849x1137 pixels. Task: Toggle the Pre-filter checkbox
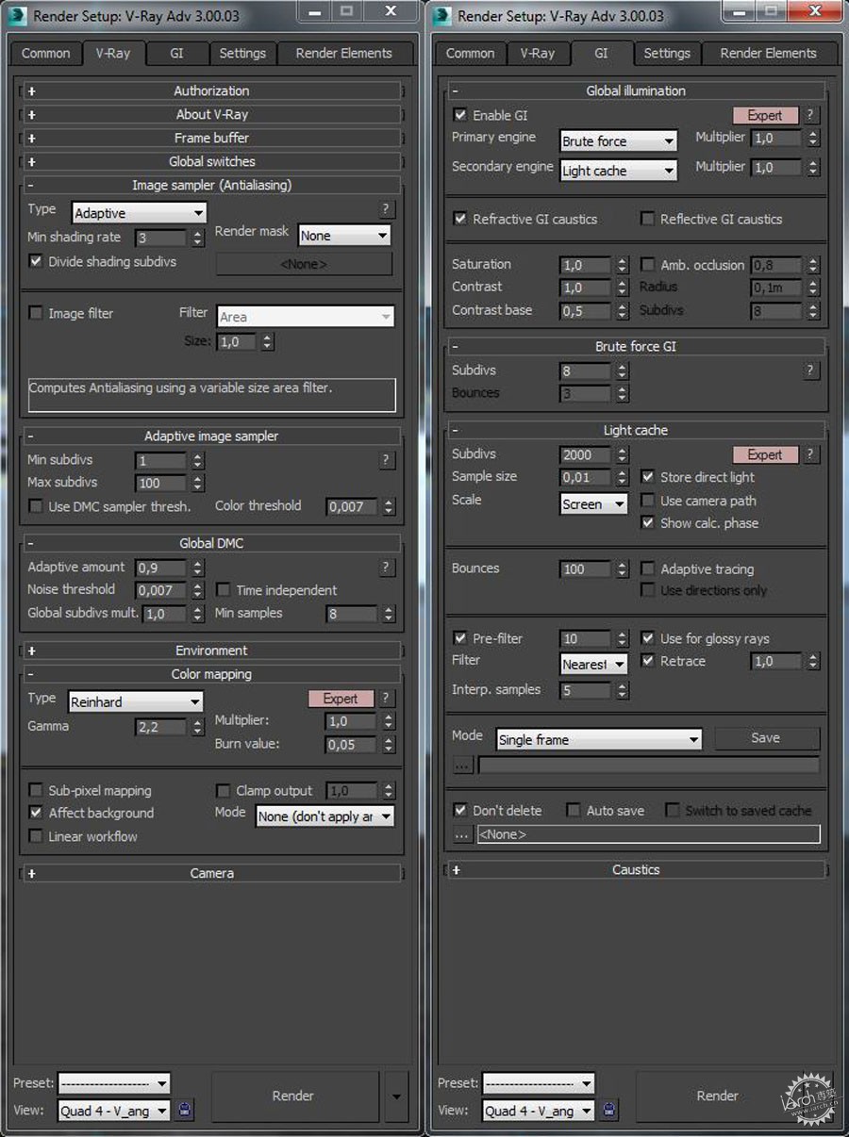[460, 638]
